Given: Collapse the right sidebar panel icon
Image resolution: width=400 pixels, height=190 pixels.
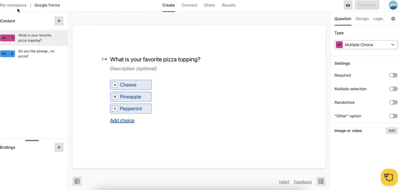Looking at the screenshot, I should [321, 181].
